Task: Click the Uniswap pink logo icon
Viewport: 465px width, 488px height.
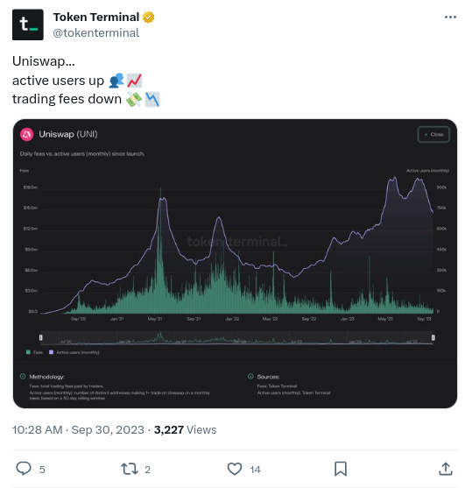Action: [x=27, y=134]
